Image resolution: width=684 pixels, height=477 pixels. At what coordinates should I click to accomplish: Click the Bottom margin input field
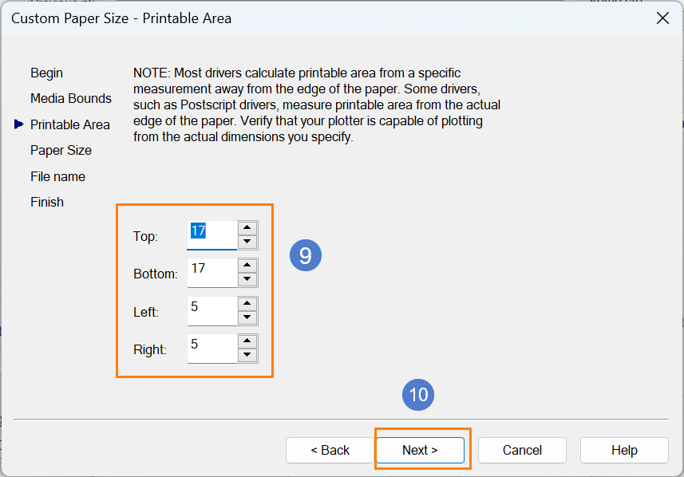(212, 273)
